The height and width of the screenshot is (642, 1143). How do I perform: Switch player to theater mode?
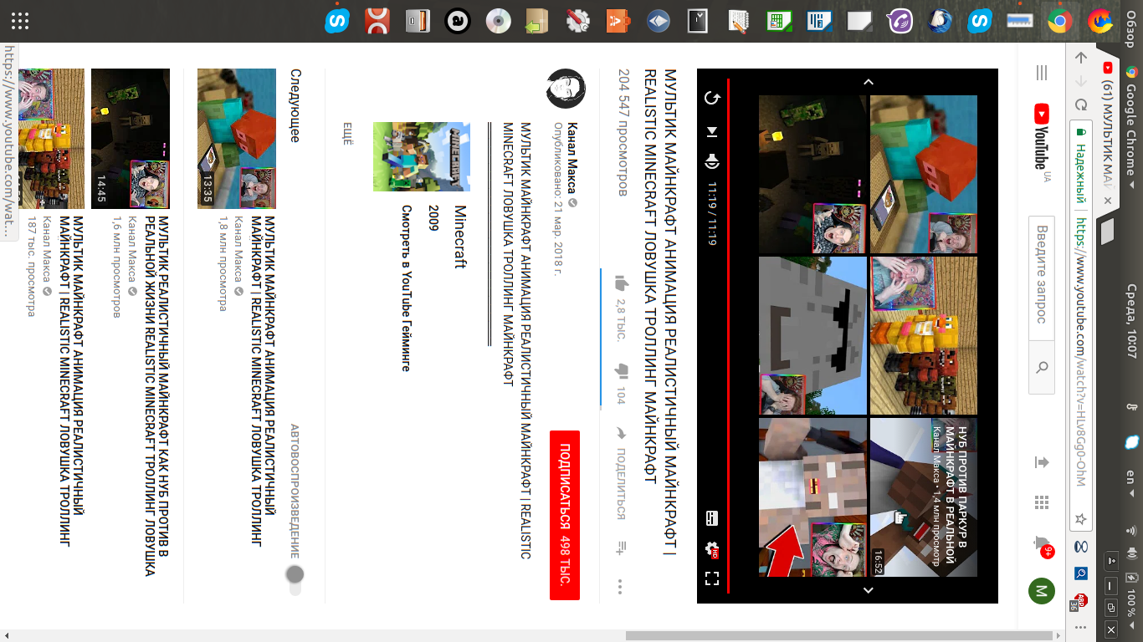click(712, 518)
